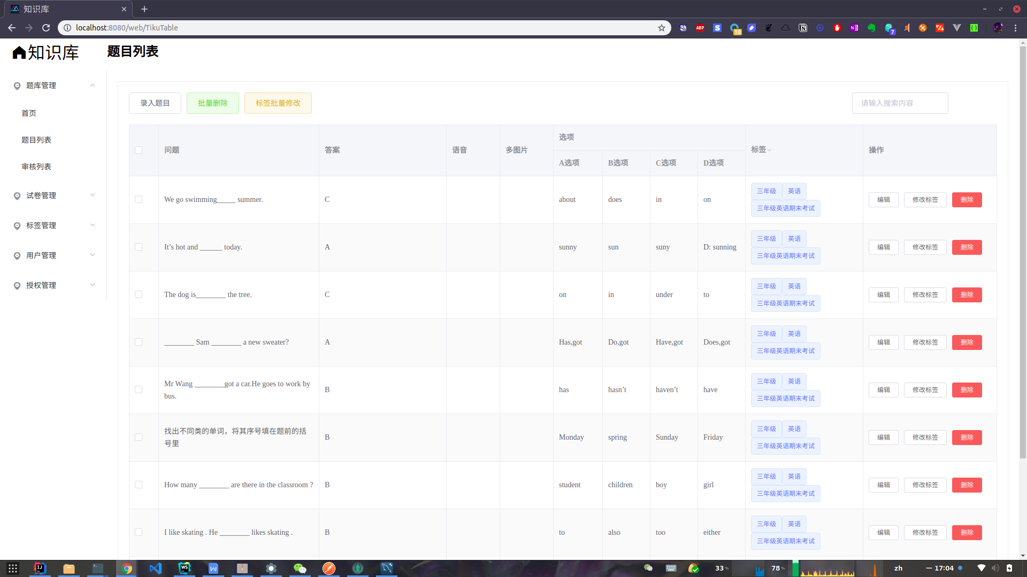Viewport: 1027px width, 577px height.
Task: Open the Notion extension icon
Action: tap(803, 28)
